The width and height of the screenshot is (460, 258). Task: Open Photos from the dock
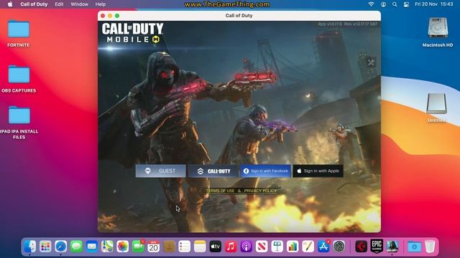123,247
